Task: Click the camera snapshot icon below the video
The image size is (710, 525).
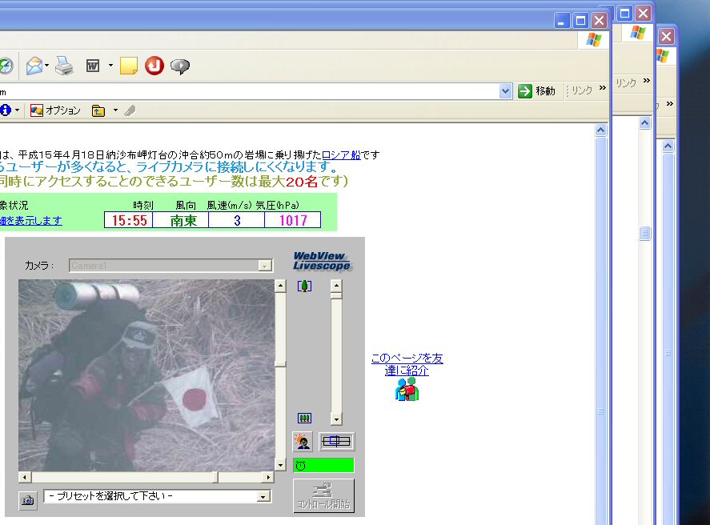Action: (28, 500)
